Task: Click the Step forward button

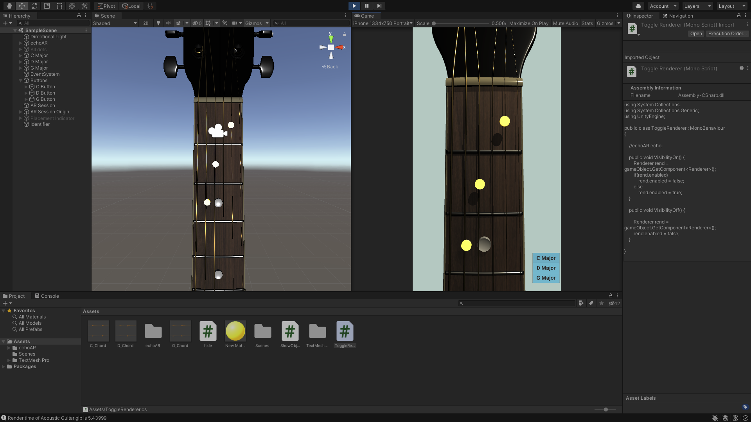Action: tap(379, 6)
